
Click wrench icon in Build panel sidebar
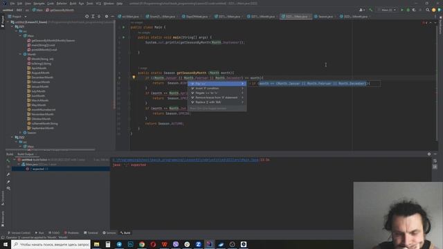click(x=8, y=174)
